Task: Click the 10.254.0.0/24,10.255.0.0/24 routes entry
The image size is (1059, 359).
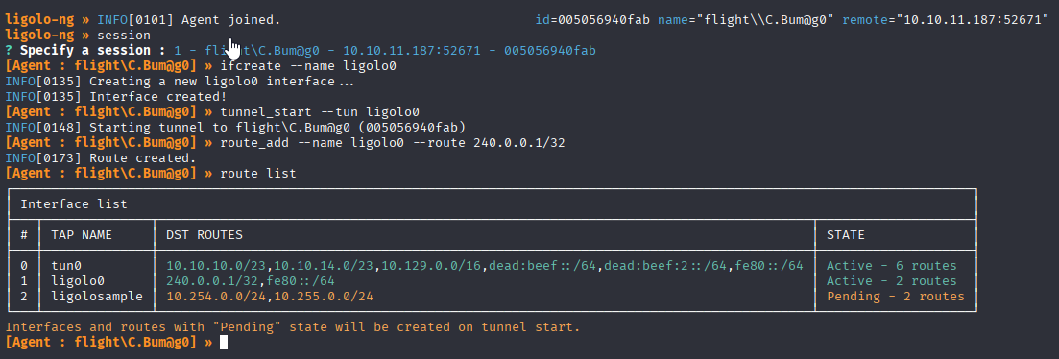Action: (x=270, y=297)
